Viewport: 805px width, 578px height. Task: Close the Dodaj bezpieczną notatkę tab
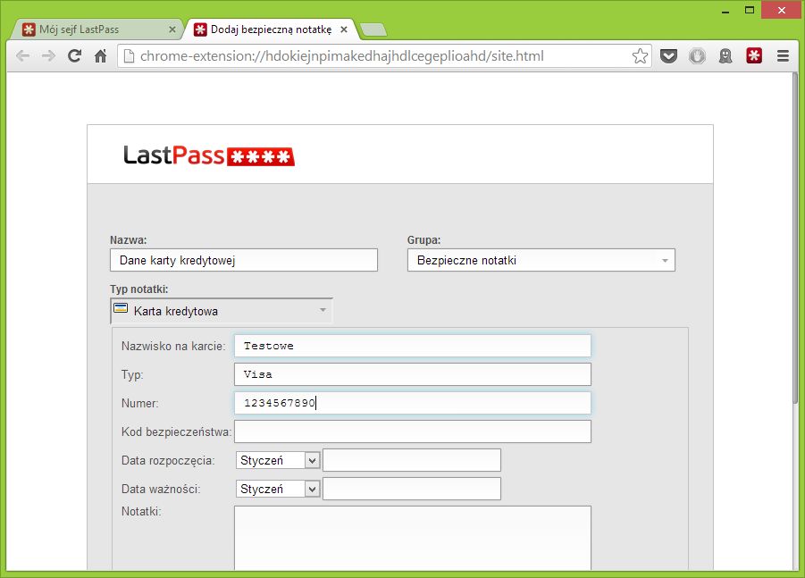[344, 29]
